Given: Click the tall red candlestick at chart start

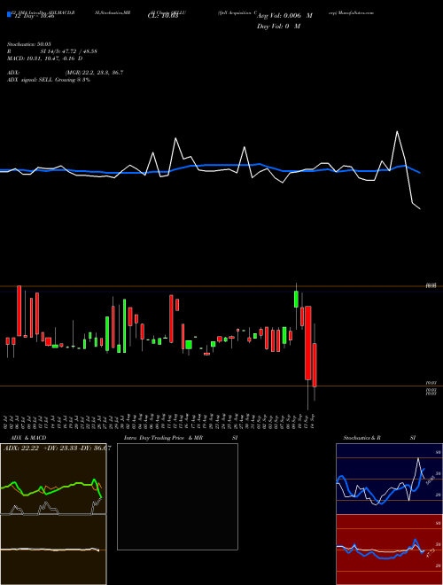Looking at the screenshot, I should (x=19, y=311).
